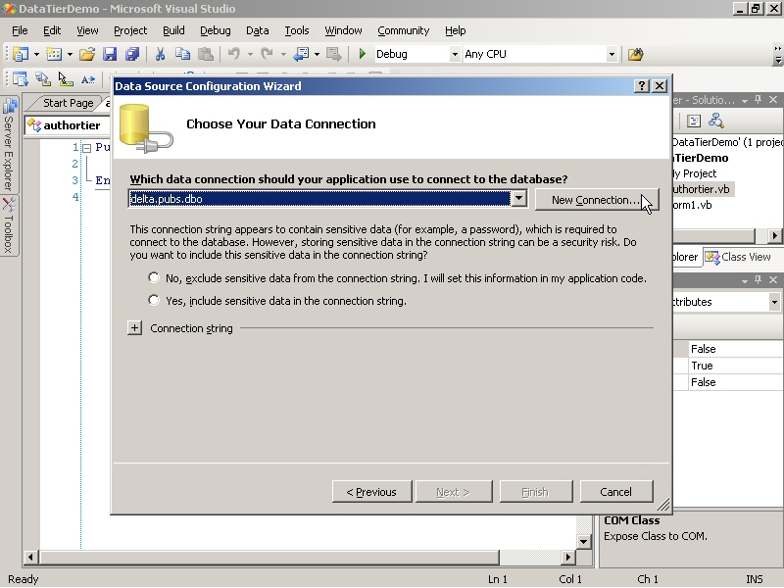The height and width of the screenshot is (588, 784).
Task: Open the Build menu
Action: coord(173,30)
